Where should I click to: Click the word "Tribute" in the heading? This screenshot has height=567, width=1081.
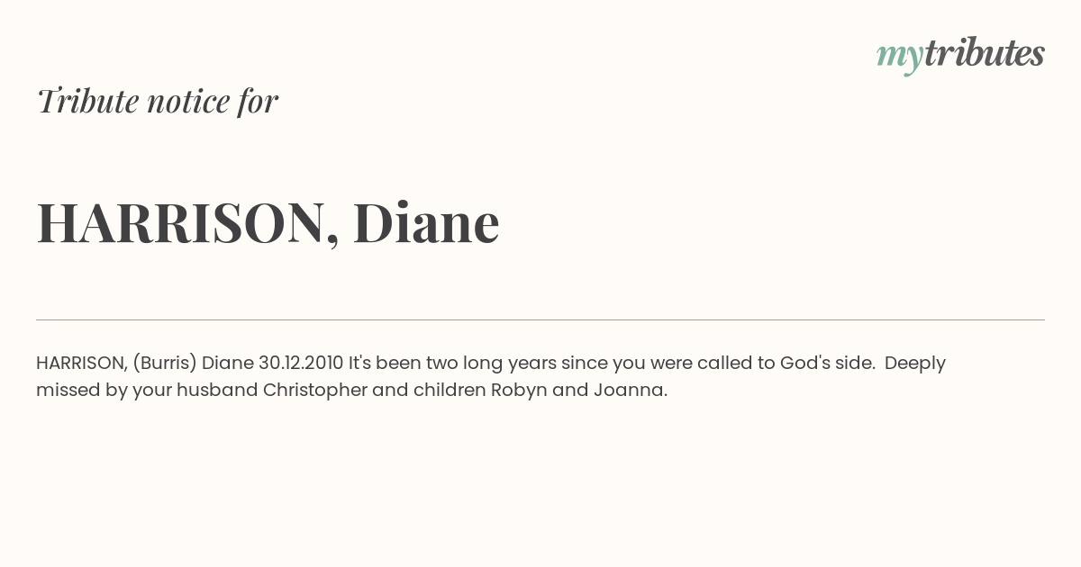pyautogui.click(x=88, y=101)
